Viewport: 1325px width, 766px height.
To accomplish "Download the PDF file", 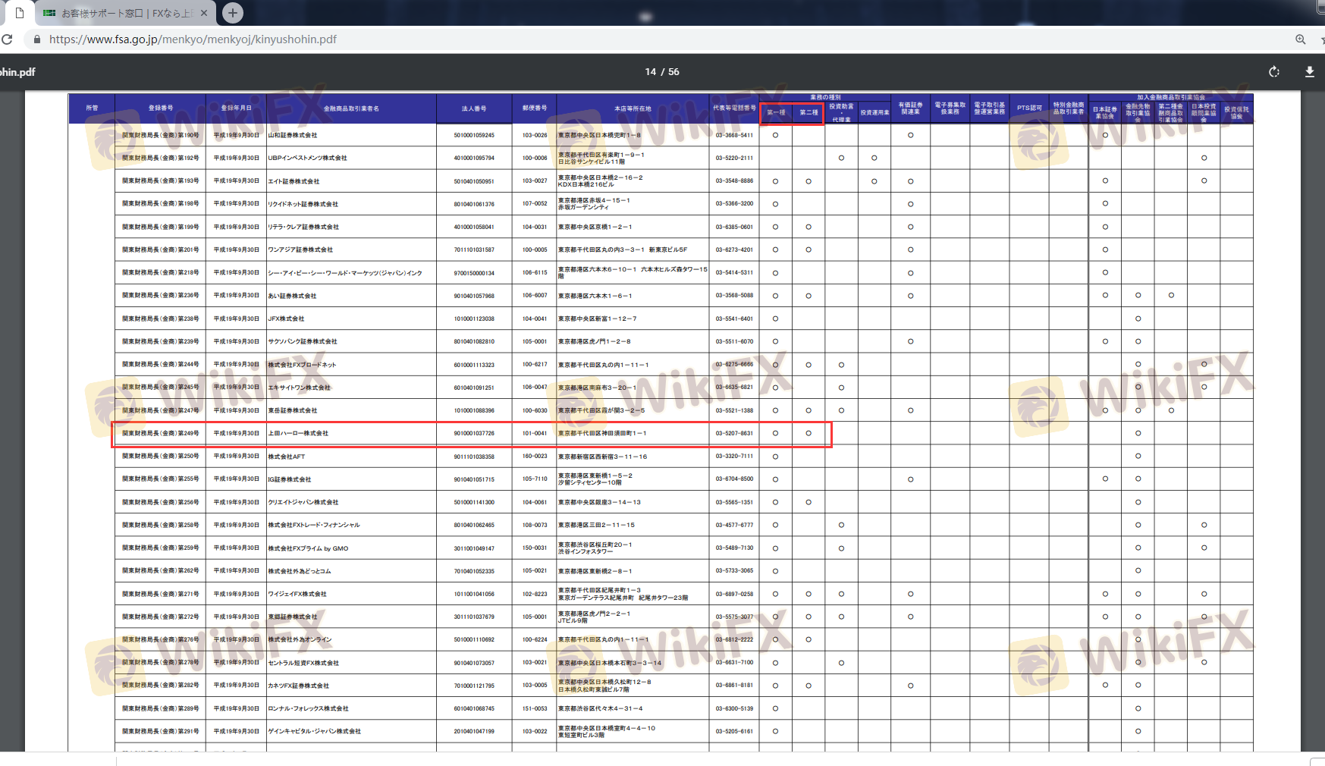I will click(1309, 71).
